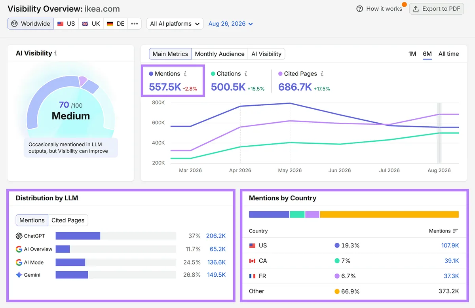
Task: Switch to the AI Visibility chart tab
Action: 266,54
